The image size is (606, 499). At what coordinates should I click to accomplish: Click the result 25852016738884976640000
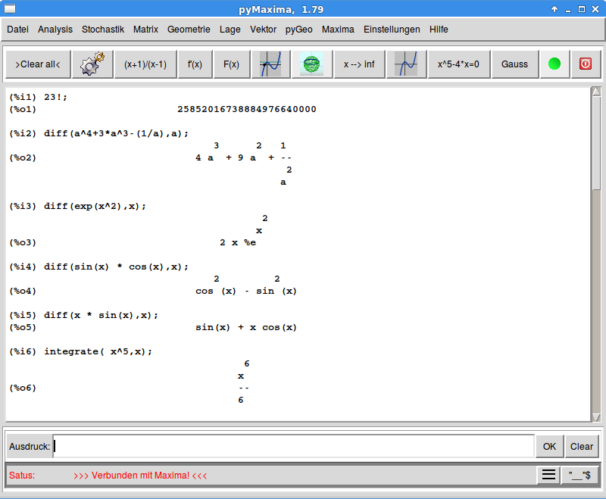[x=247, y=109]
